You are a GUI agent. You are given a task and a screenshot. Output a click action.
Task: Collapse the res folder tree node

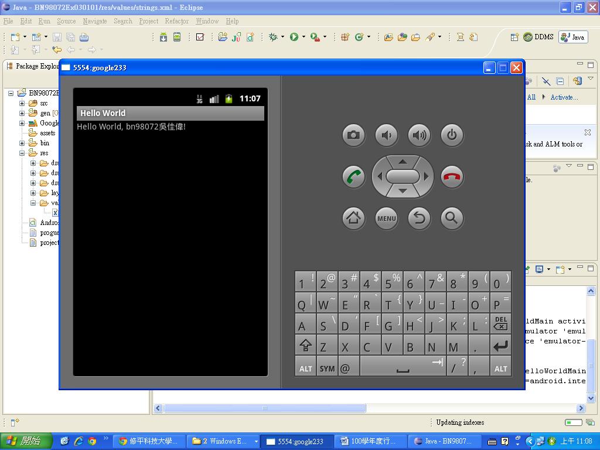pyautogui.click(x=22, y=153)
